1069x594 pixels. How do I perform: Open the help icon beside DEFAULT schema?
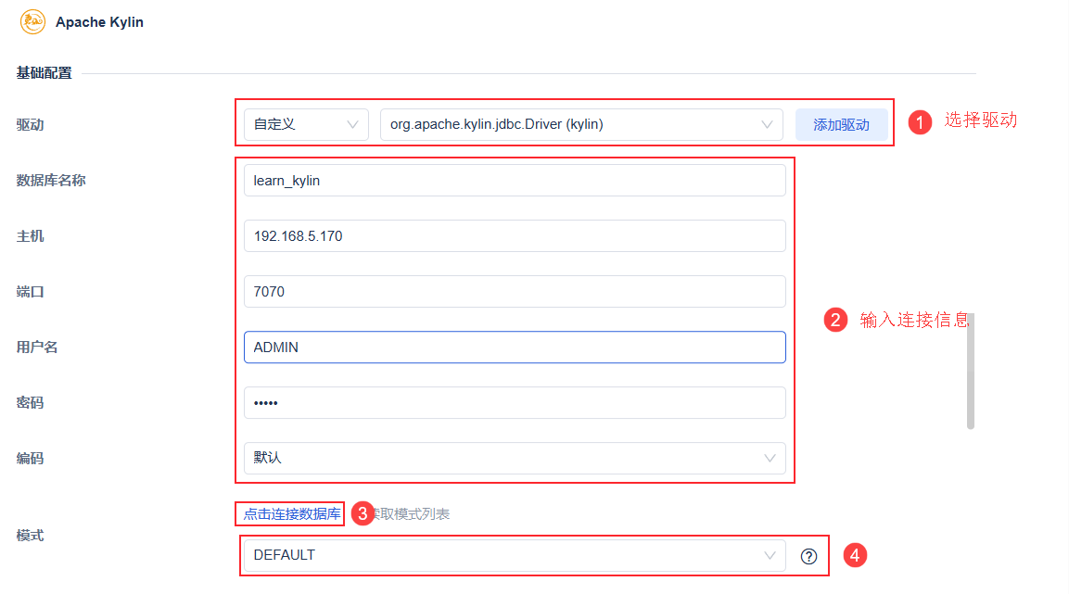808,557
